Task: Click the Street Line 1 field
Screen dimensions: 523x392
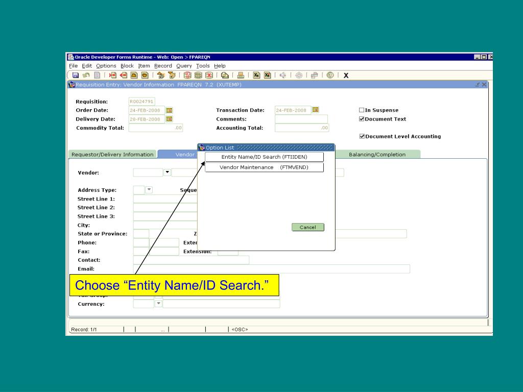Action: pyautogui.click(x=165, y=199)
